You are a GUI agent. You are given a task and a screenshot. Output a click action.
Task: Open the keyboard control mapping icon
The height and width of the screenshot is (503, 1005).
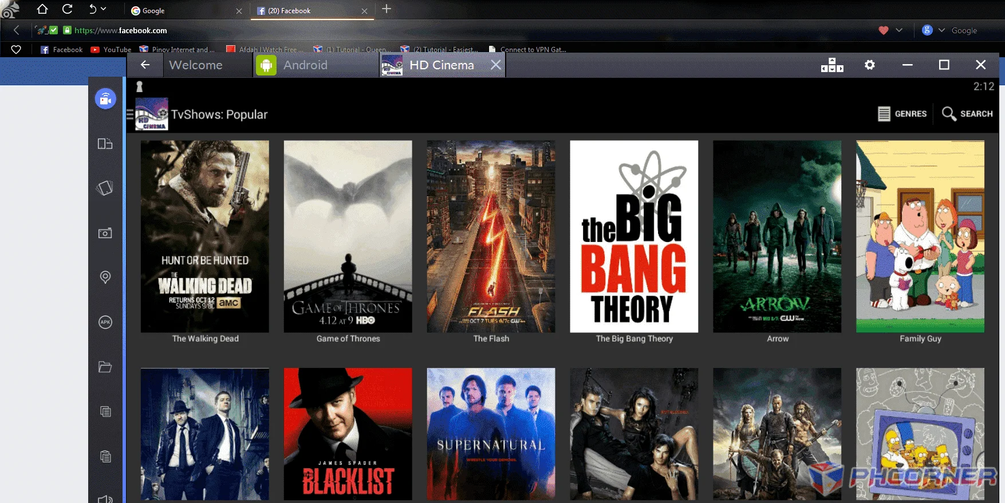(x=832, y=65)
